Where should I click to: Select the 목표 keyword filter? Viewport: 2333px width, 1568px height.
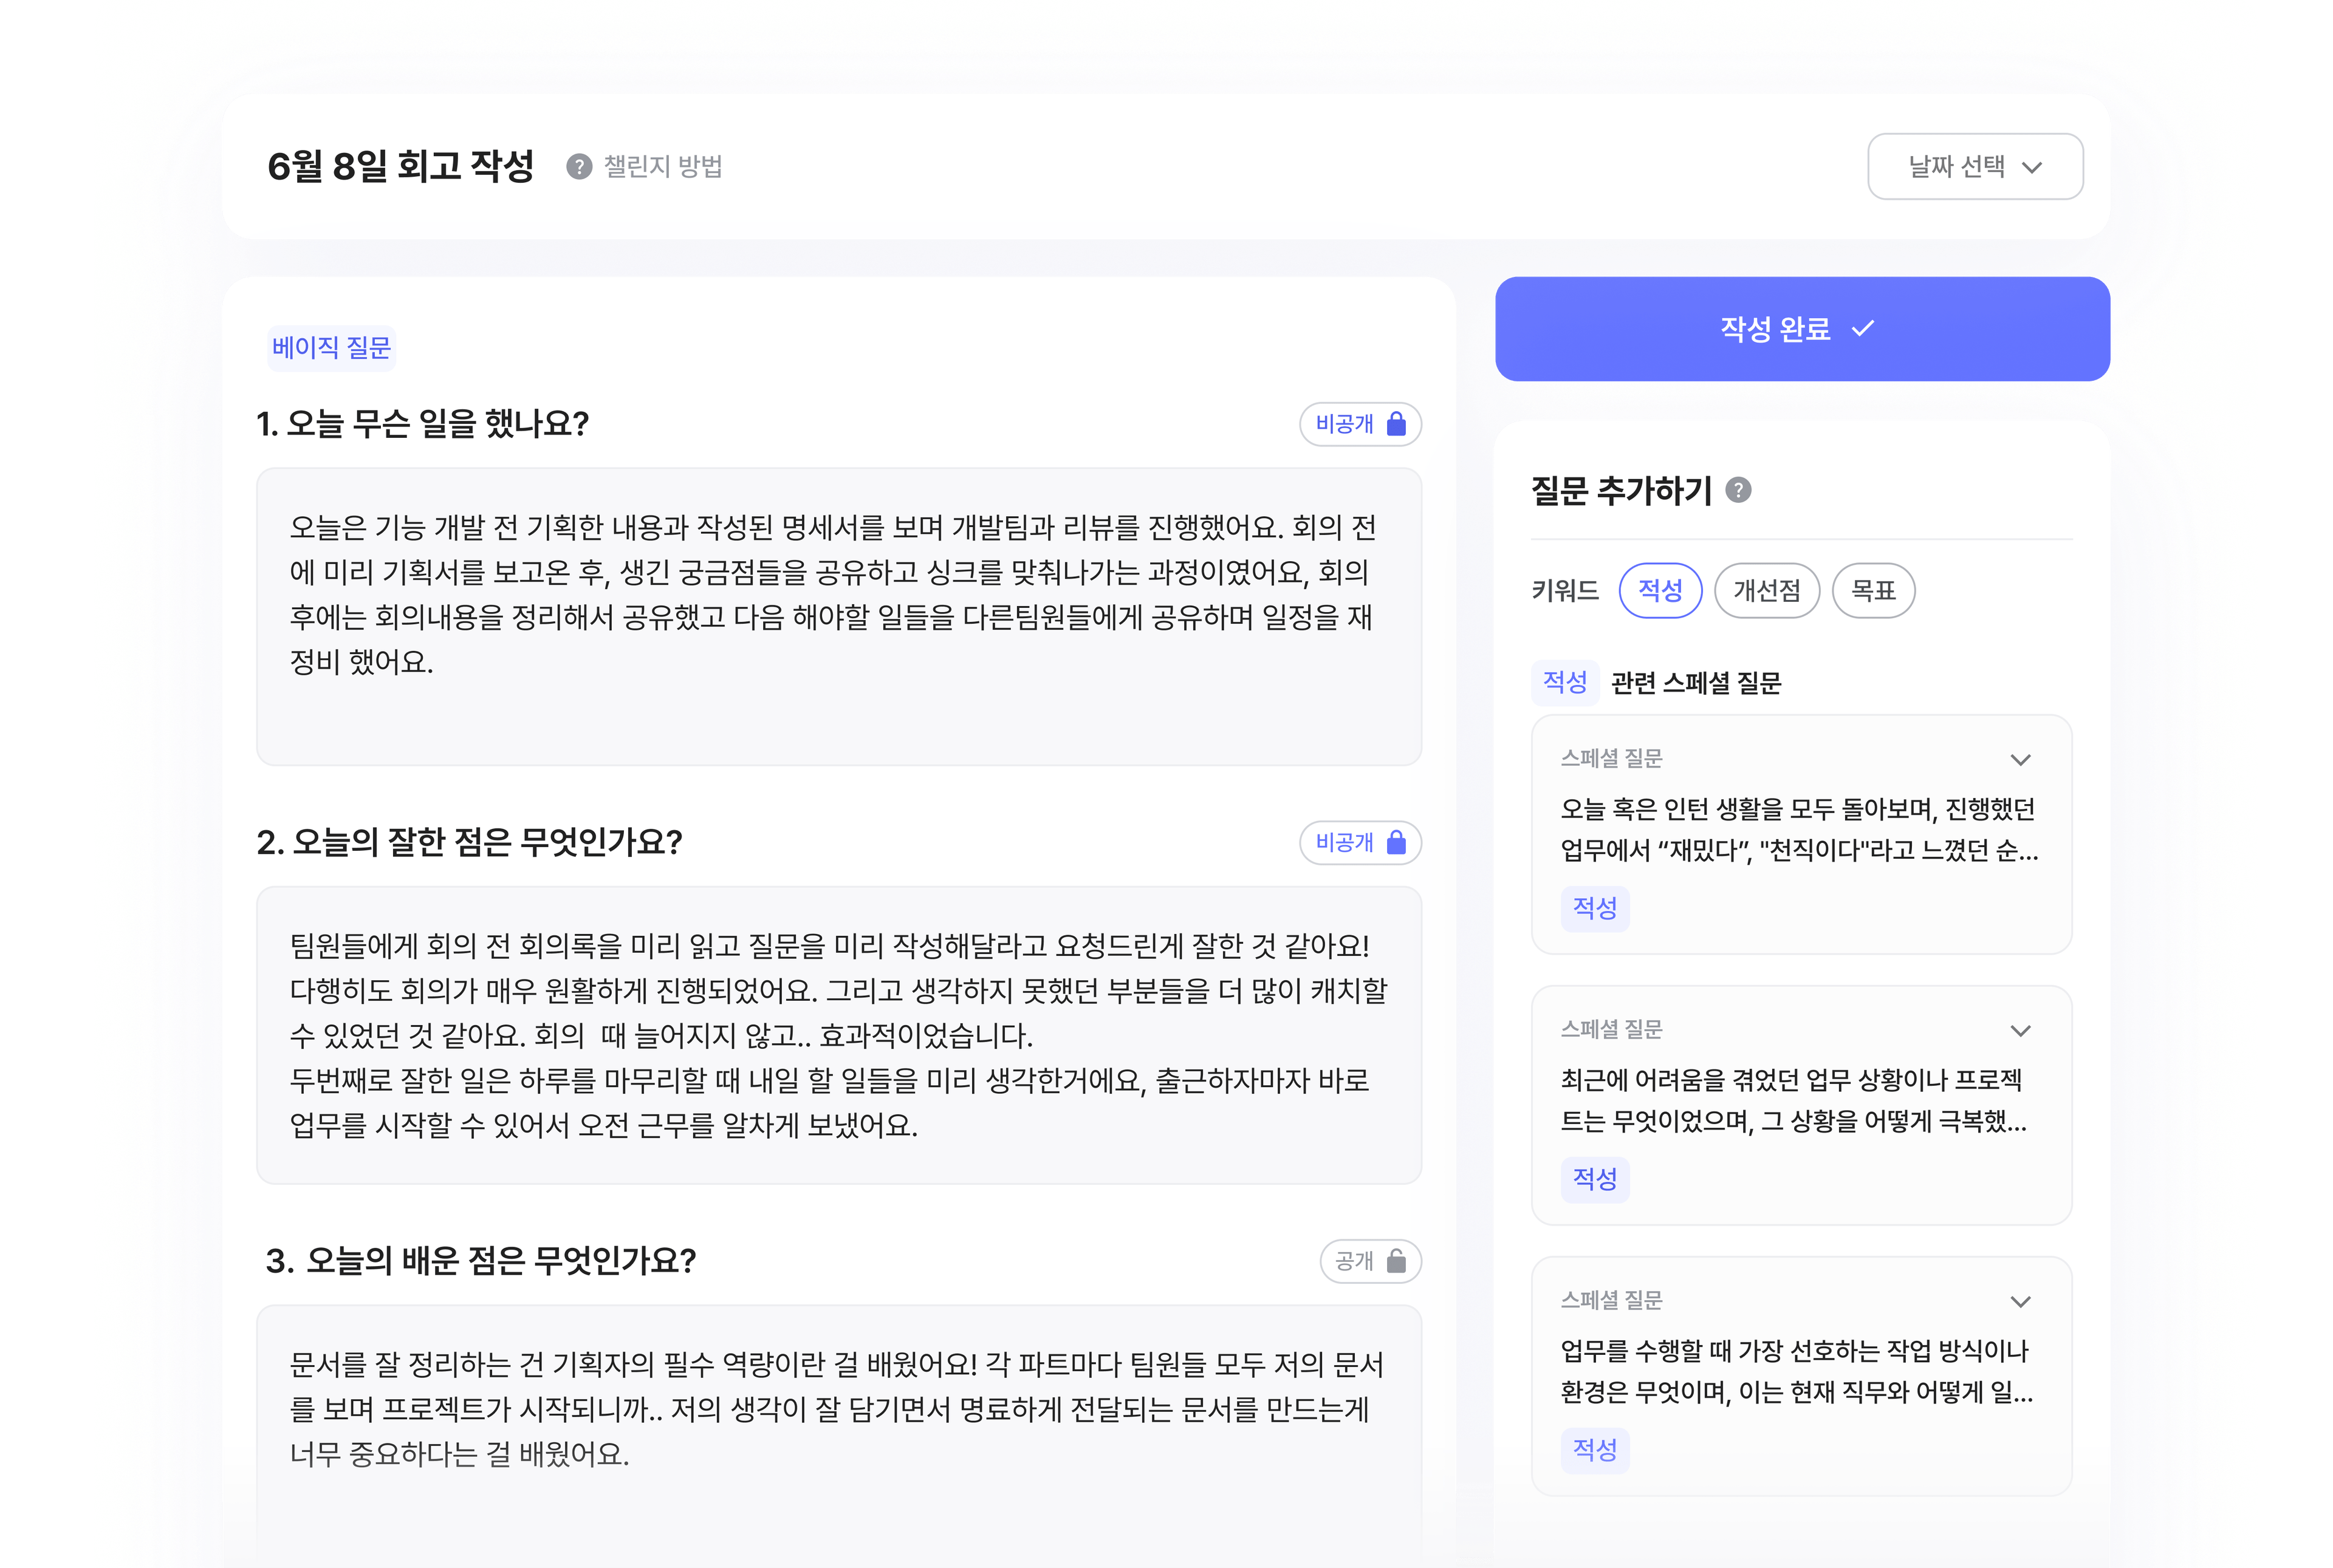pyautogui.click(x=1874, y=590)
